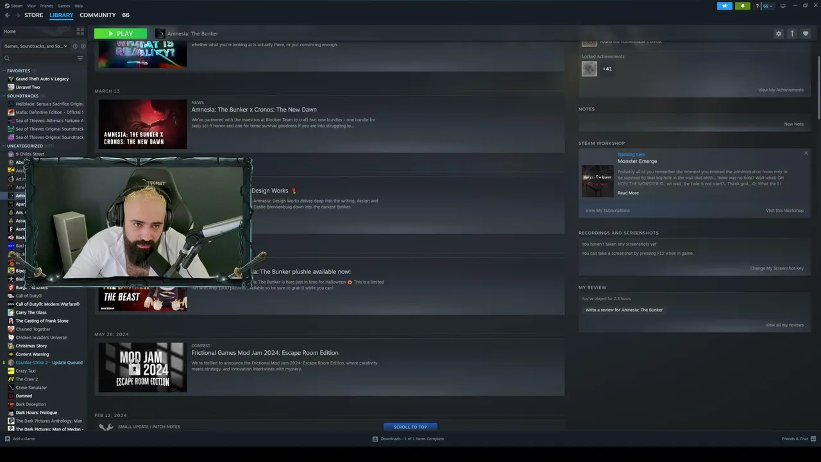Viewport: 821px width, 462px height.
Task: Click the Steam logo menu
Action: pyautogui.click(x=7, y=6)
